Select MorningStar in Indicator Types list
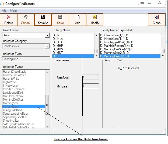This screenshot has width=168, height=144. (10, 103)
